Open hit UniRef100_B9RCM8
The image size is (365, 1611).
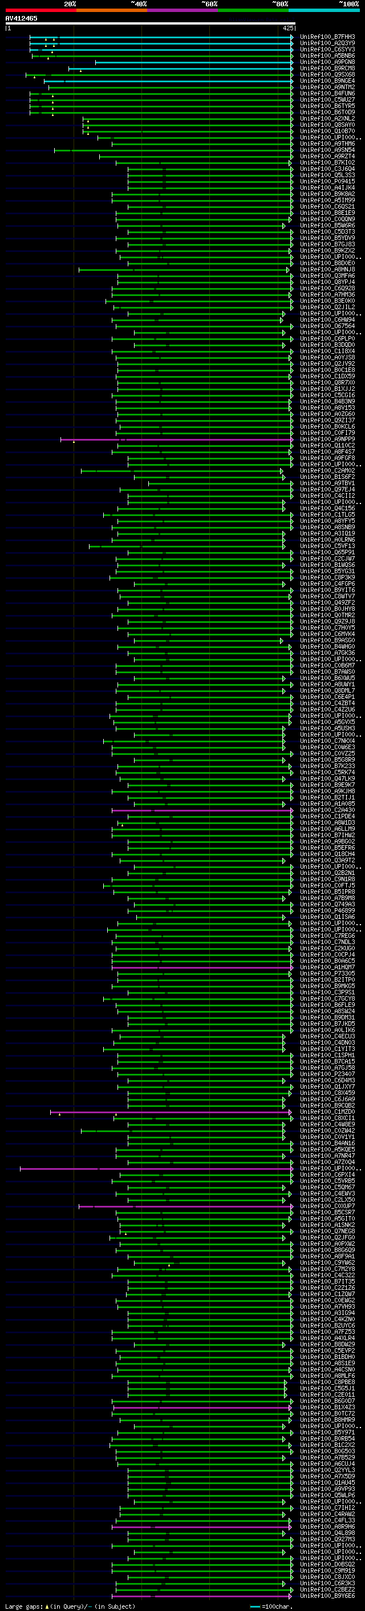point(327,68)
